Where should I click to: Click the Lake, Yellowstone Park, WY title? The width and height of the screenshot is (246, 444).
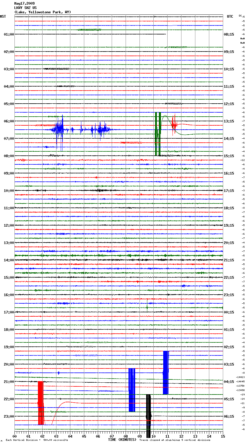pos(43,12)
